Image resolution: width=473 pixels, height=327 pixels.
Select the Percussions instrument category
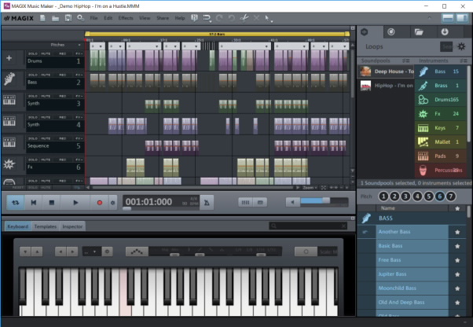point(441,170)
